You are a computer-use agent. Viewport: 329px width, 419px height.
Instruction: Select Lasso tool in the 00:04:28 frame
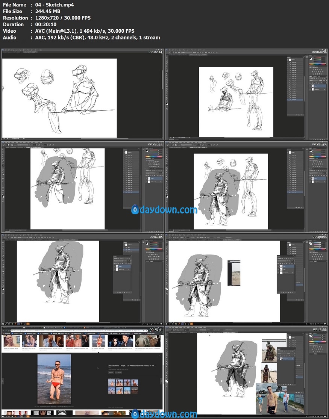coord(167,62)
